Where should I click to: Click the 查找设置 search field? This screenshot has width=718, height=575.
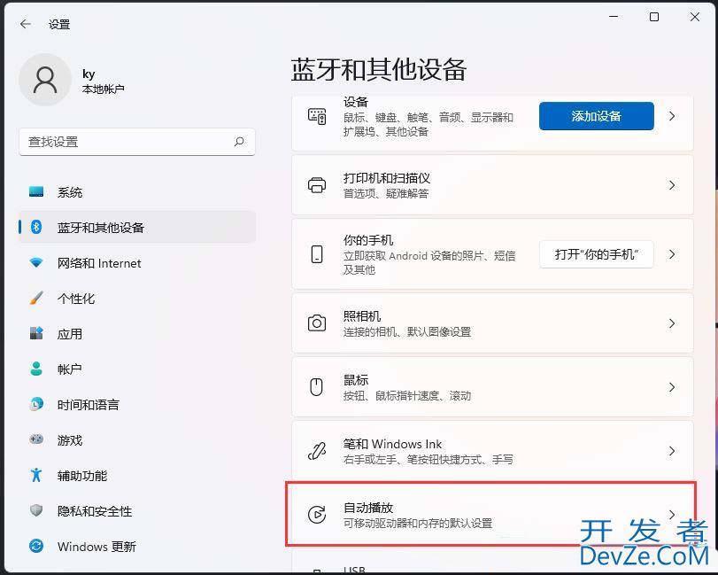coord(137,142)
